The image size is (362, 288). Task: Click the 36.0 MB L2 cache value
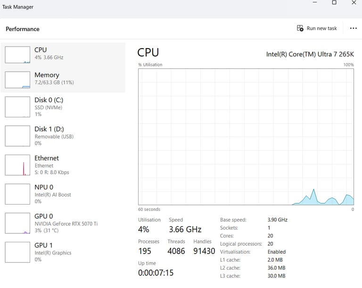276,268
